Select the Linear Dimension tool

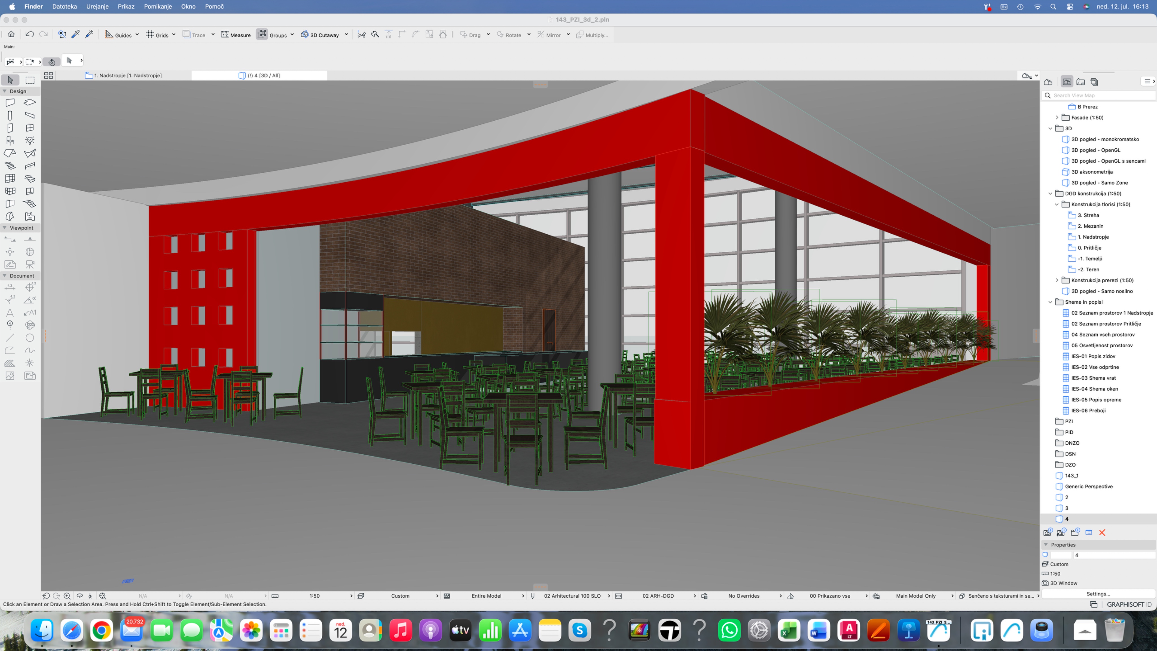click(10, 287)
